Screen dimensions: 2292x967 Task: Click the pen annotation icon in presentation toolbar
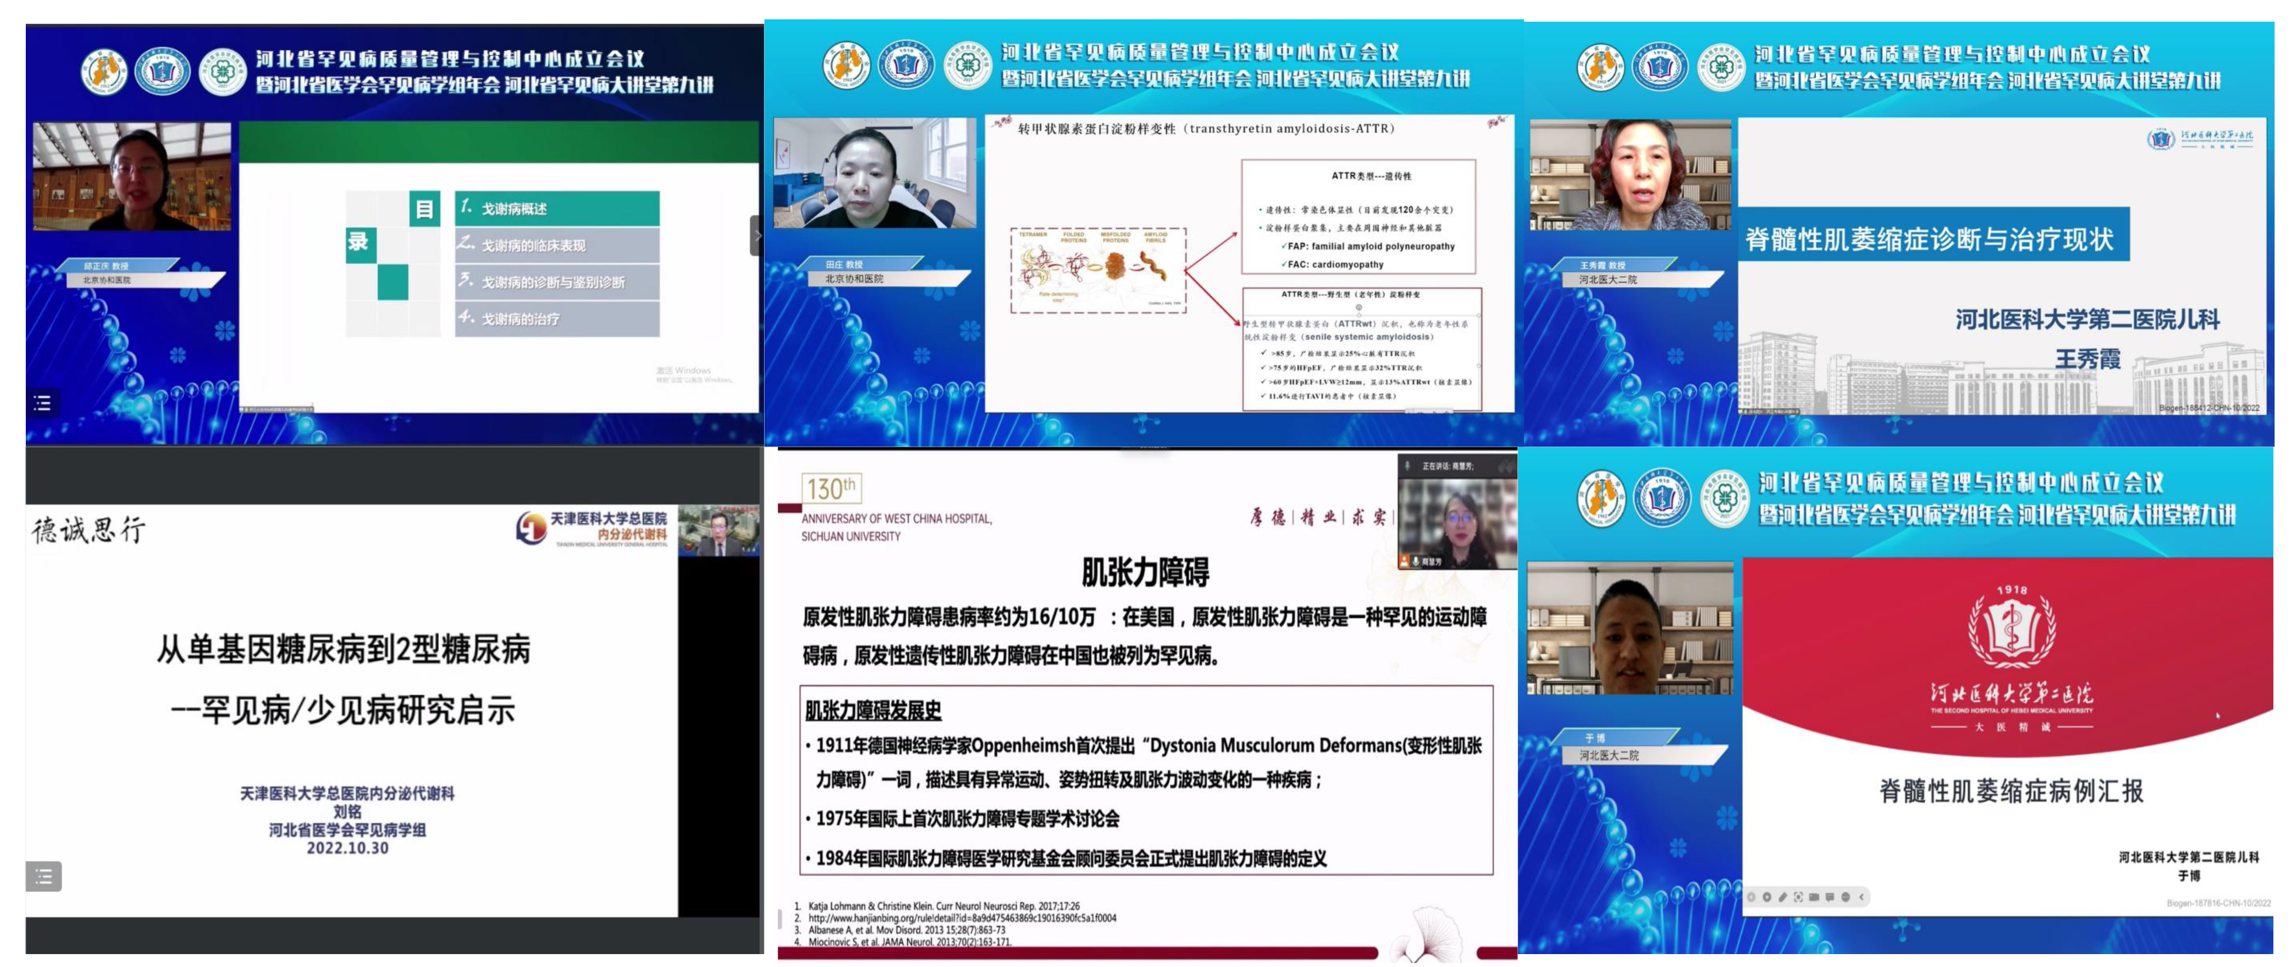pos(1783,897)
